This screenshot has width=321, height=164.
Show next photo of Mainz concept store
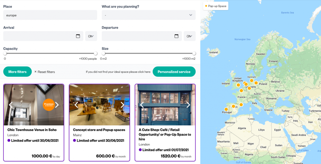coord(123,105)
